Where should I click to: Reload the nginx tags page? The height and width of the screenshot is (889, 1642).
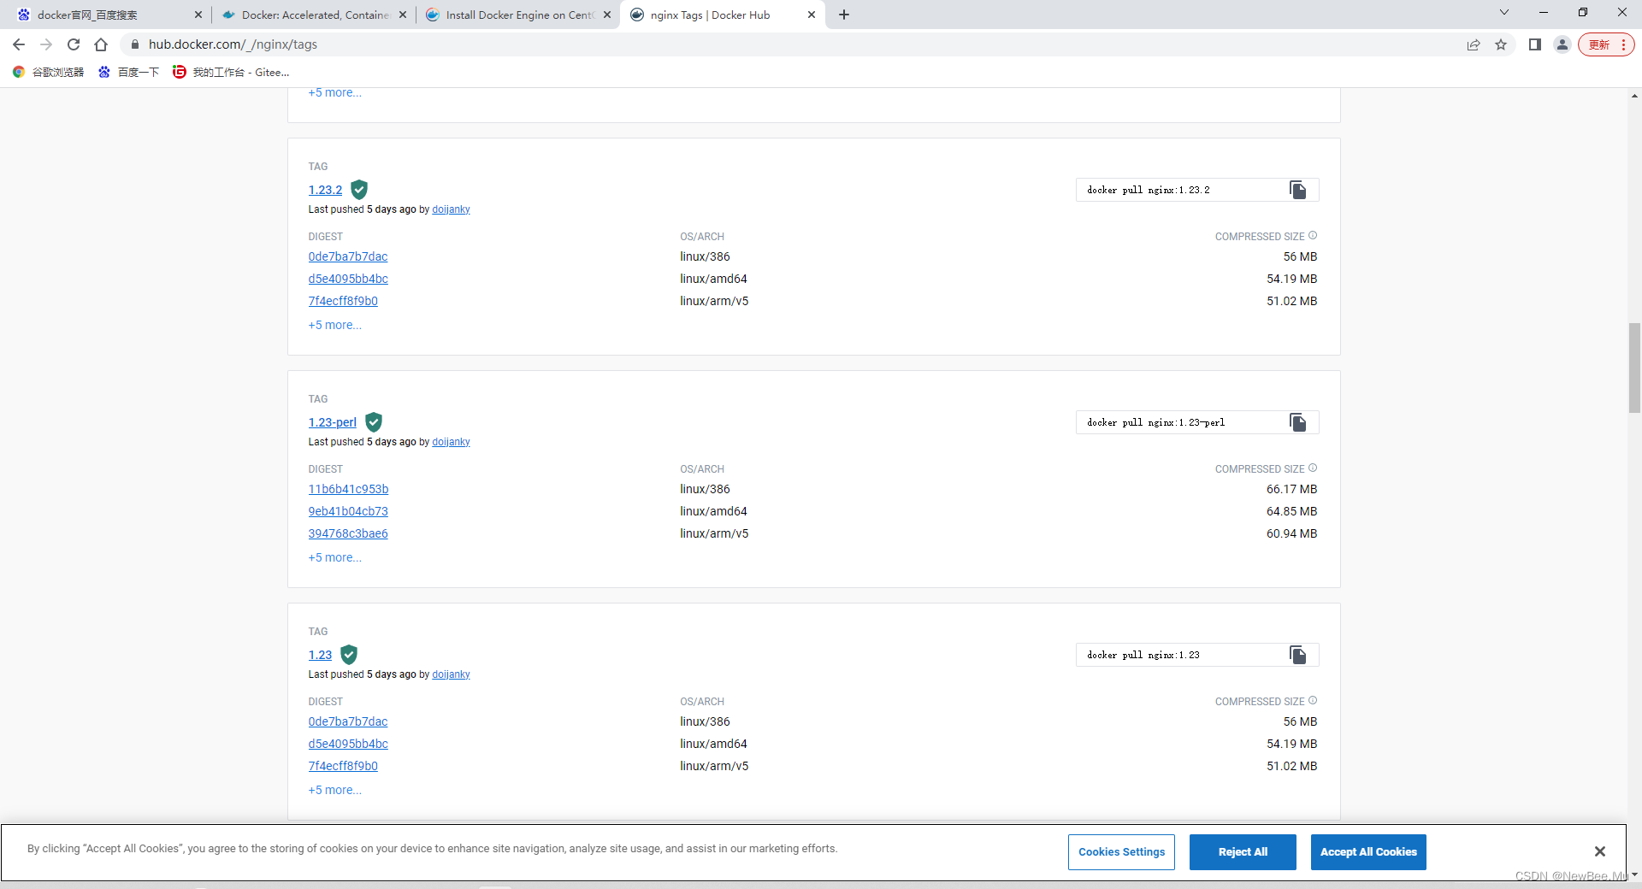74,44
